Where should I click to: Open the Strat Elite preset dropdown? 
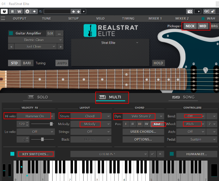click(110, 43)
